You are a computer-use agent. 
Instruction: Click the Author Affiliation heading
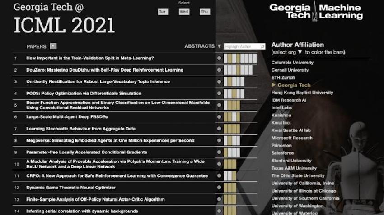tap(298, 45)
